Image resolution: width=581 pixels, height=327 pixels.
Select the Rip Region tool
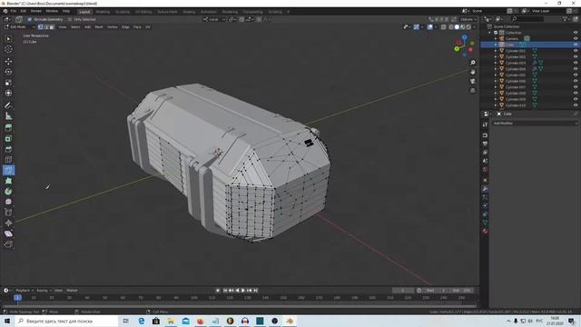click(x=8, y=244)
